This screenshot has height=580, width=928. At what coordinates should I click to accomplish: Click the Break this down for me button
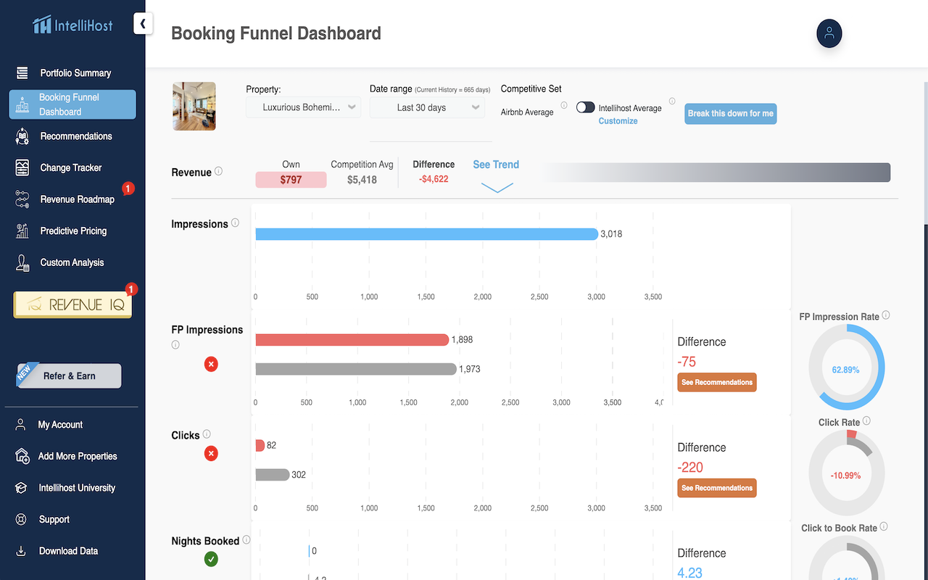click(x=730, y=114)
